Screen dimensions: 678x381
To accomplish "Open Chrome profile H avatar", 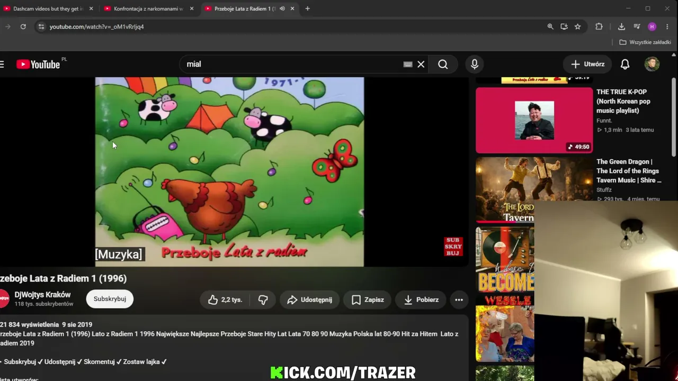I will pyautogui.click(x=652, y=26).
